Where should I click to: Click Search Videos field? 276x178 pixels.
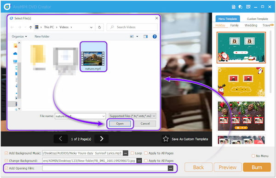(x=132, y=27)
